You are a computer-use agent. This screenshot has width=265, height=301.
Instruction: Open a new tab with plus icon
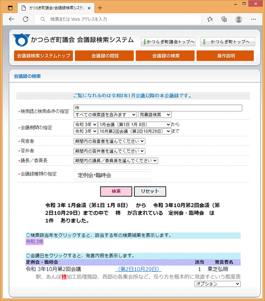tap(100, 8)
